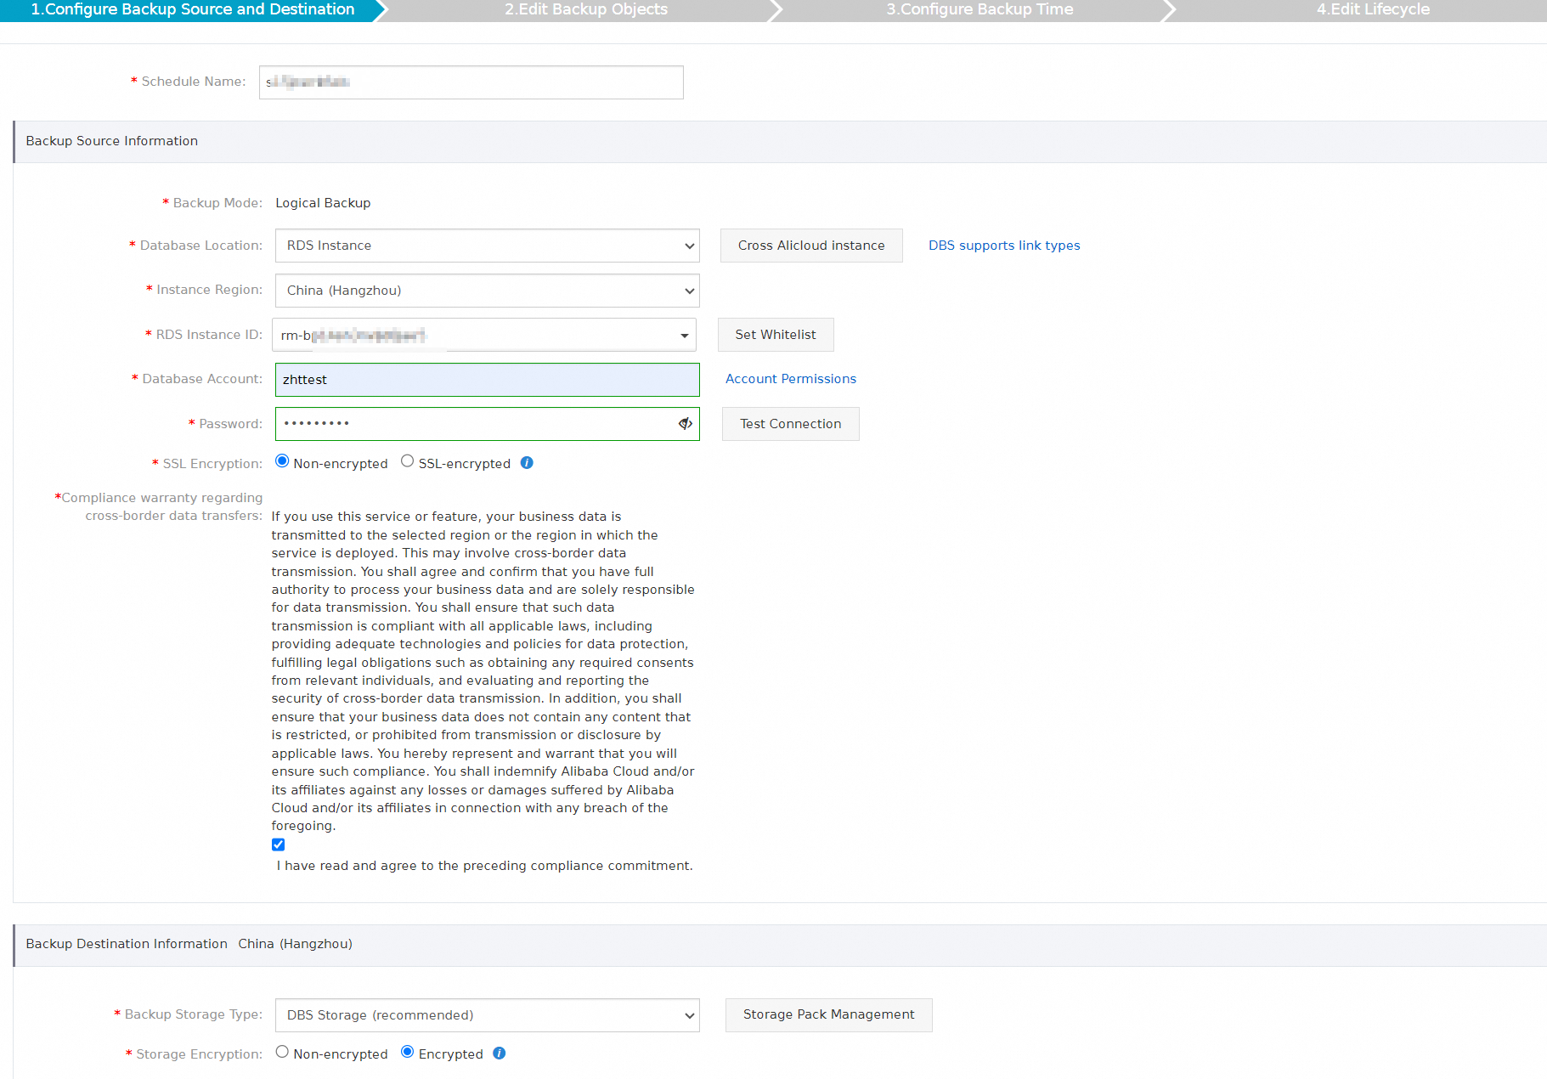Click Storage Encryption info icon
The image size is (1547, 1079).
[x=500, y=1054]
